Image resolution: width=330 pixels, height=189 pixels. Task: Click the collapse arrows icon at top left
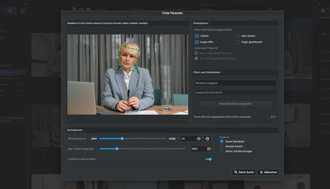point(25,4)
